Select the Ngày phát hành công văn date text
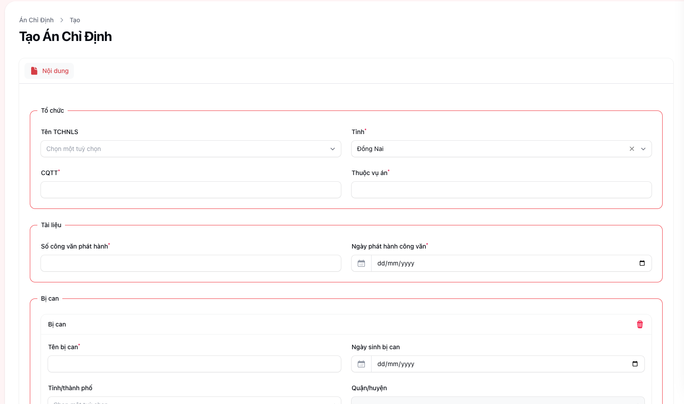 click(396, 263)
